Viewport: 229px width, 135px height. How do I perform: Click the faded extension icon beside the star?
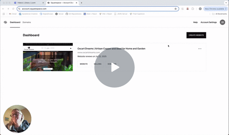183,9
